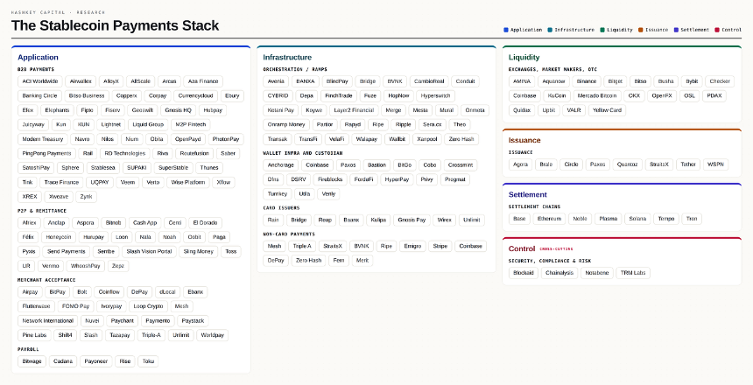Viewport: 753px width, 385px height.
Task: Choose the Onramp Money chip
Action: point(286,125)
